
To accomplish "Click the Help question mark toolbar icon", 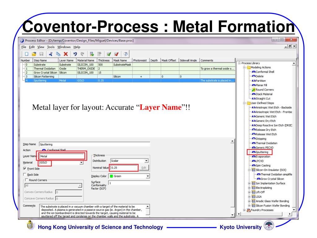I will [126, 54].
